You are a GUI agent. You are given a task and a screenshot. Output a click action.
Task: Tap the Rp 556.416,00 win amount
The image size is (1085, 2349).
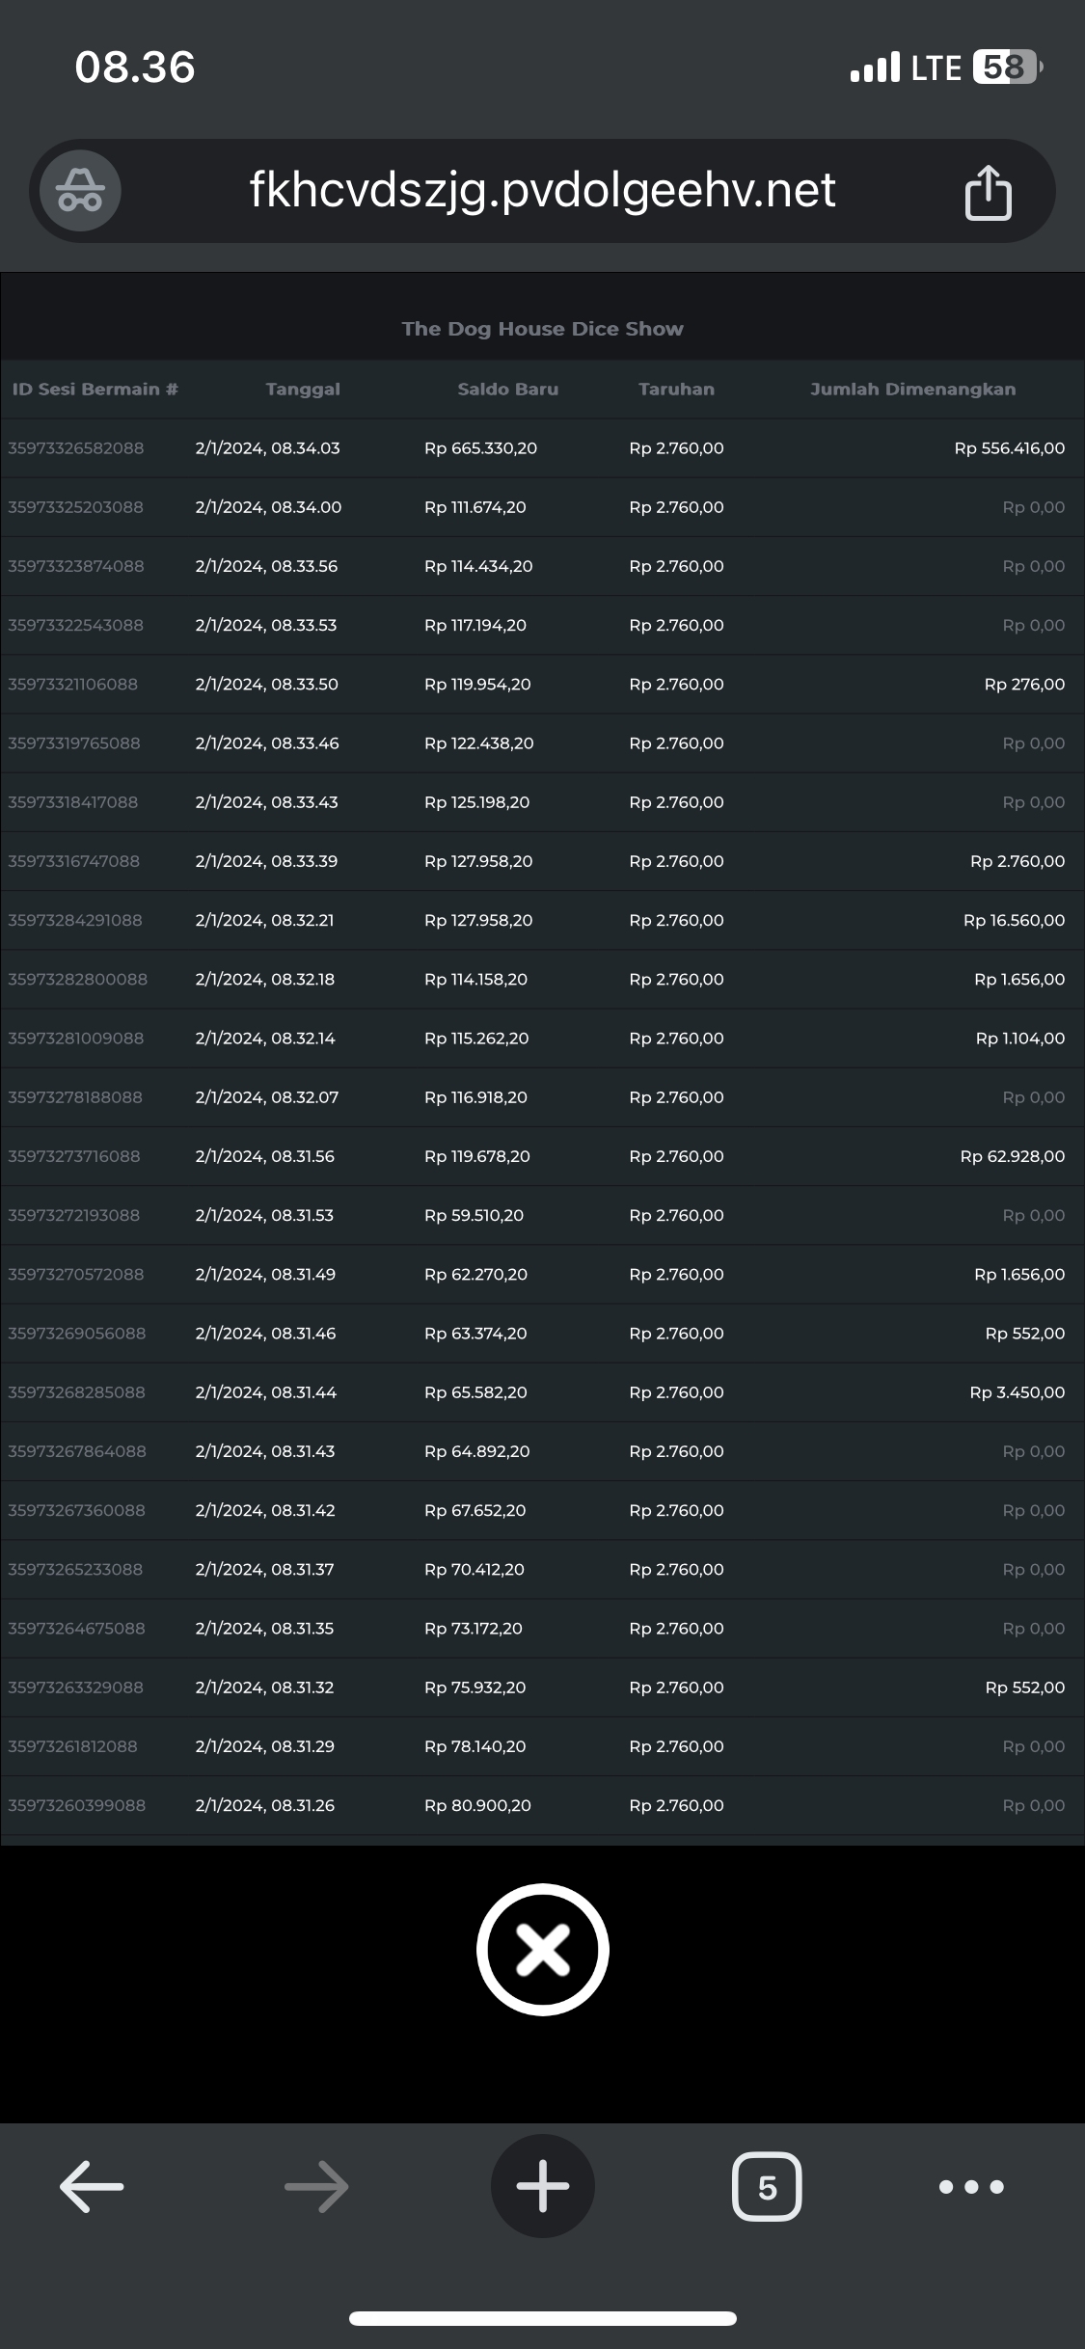pyautogui.click(x=1009, y=448)
